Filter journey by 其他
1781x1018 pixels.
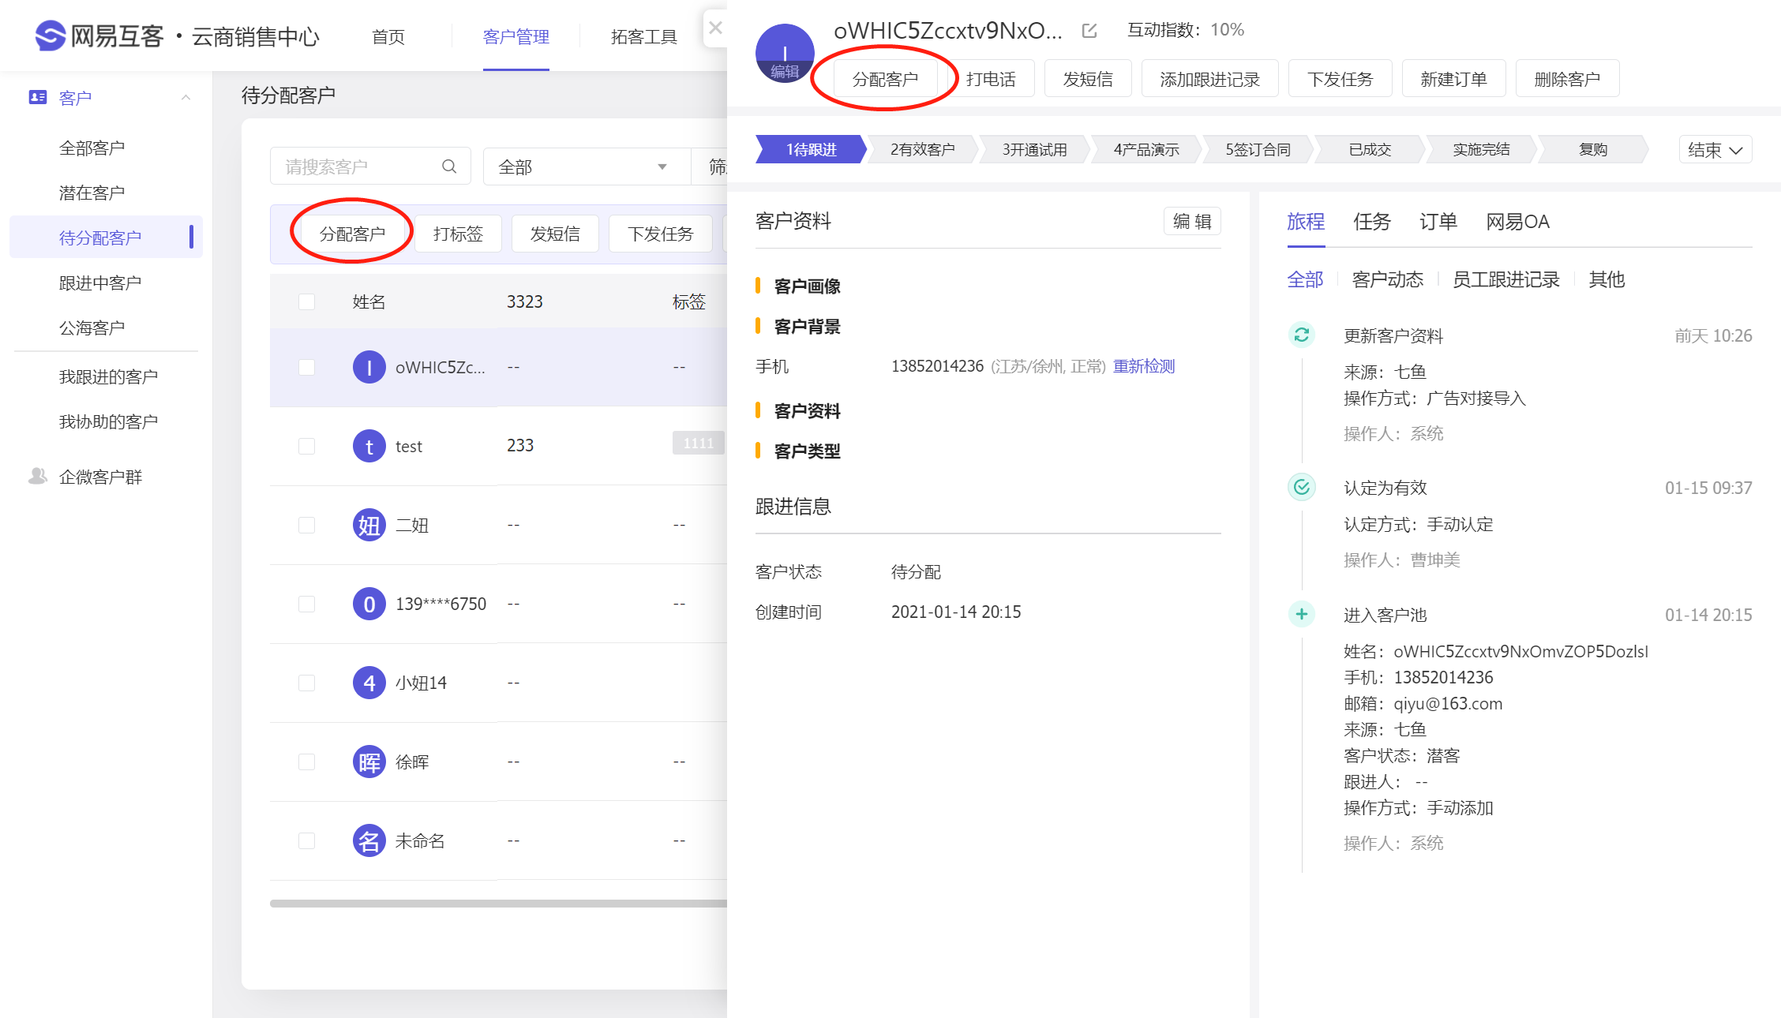[x=1606, y=279]
